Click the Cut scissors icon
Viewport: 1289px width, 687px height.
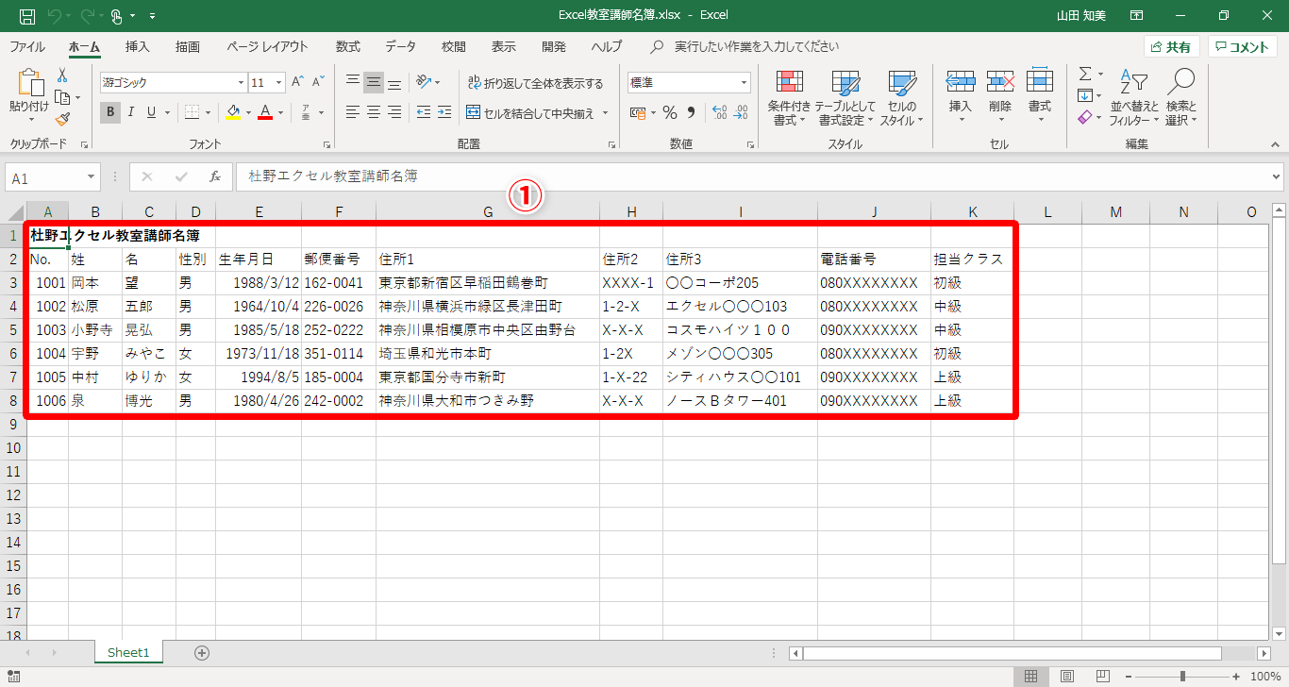point(62,75)
